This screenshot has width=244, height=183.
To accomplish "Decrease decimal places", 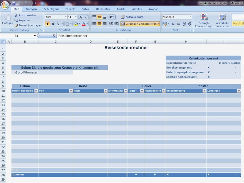I will tap(190, 24).
